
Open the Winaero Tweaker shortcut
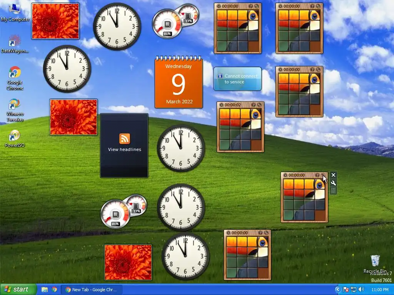click(x=15, y=110)
